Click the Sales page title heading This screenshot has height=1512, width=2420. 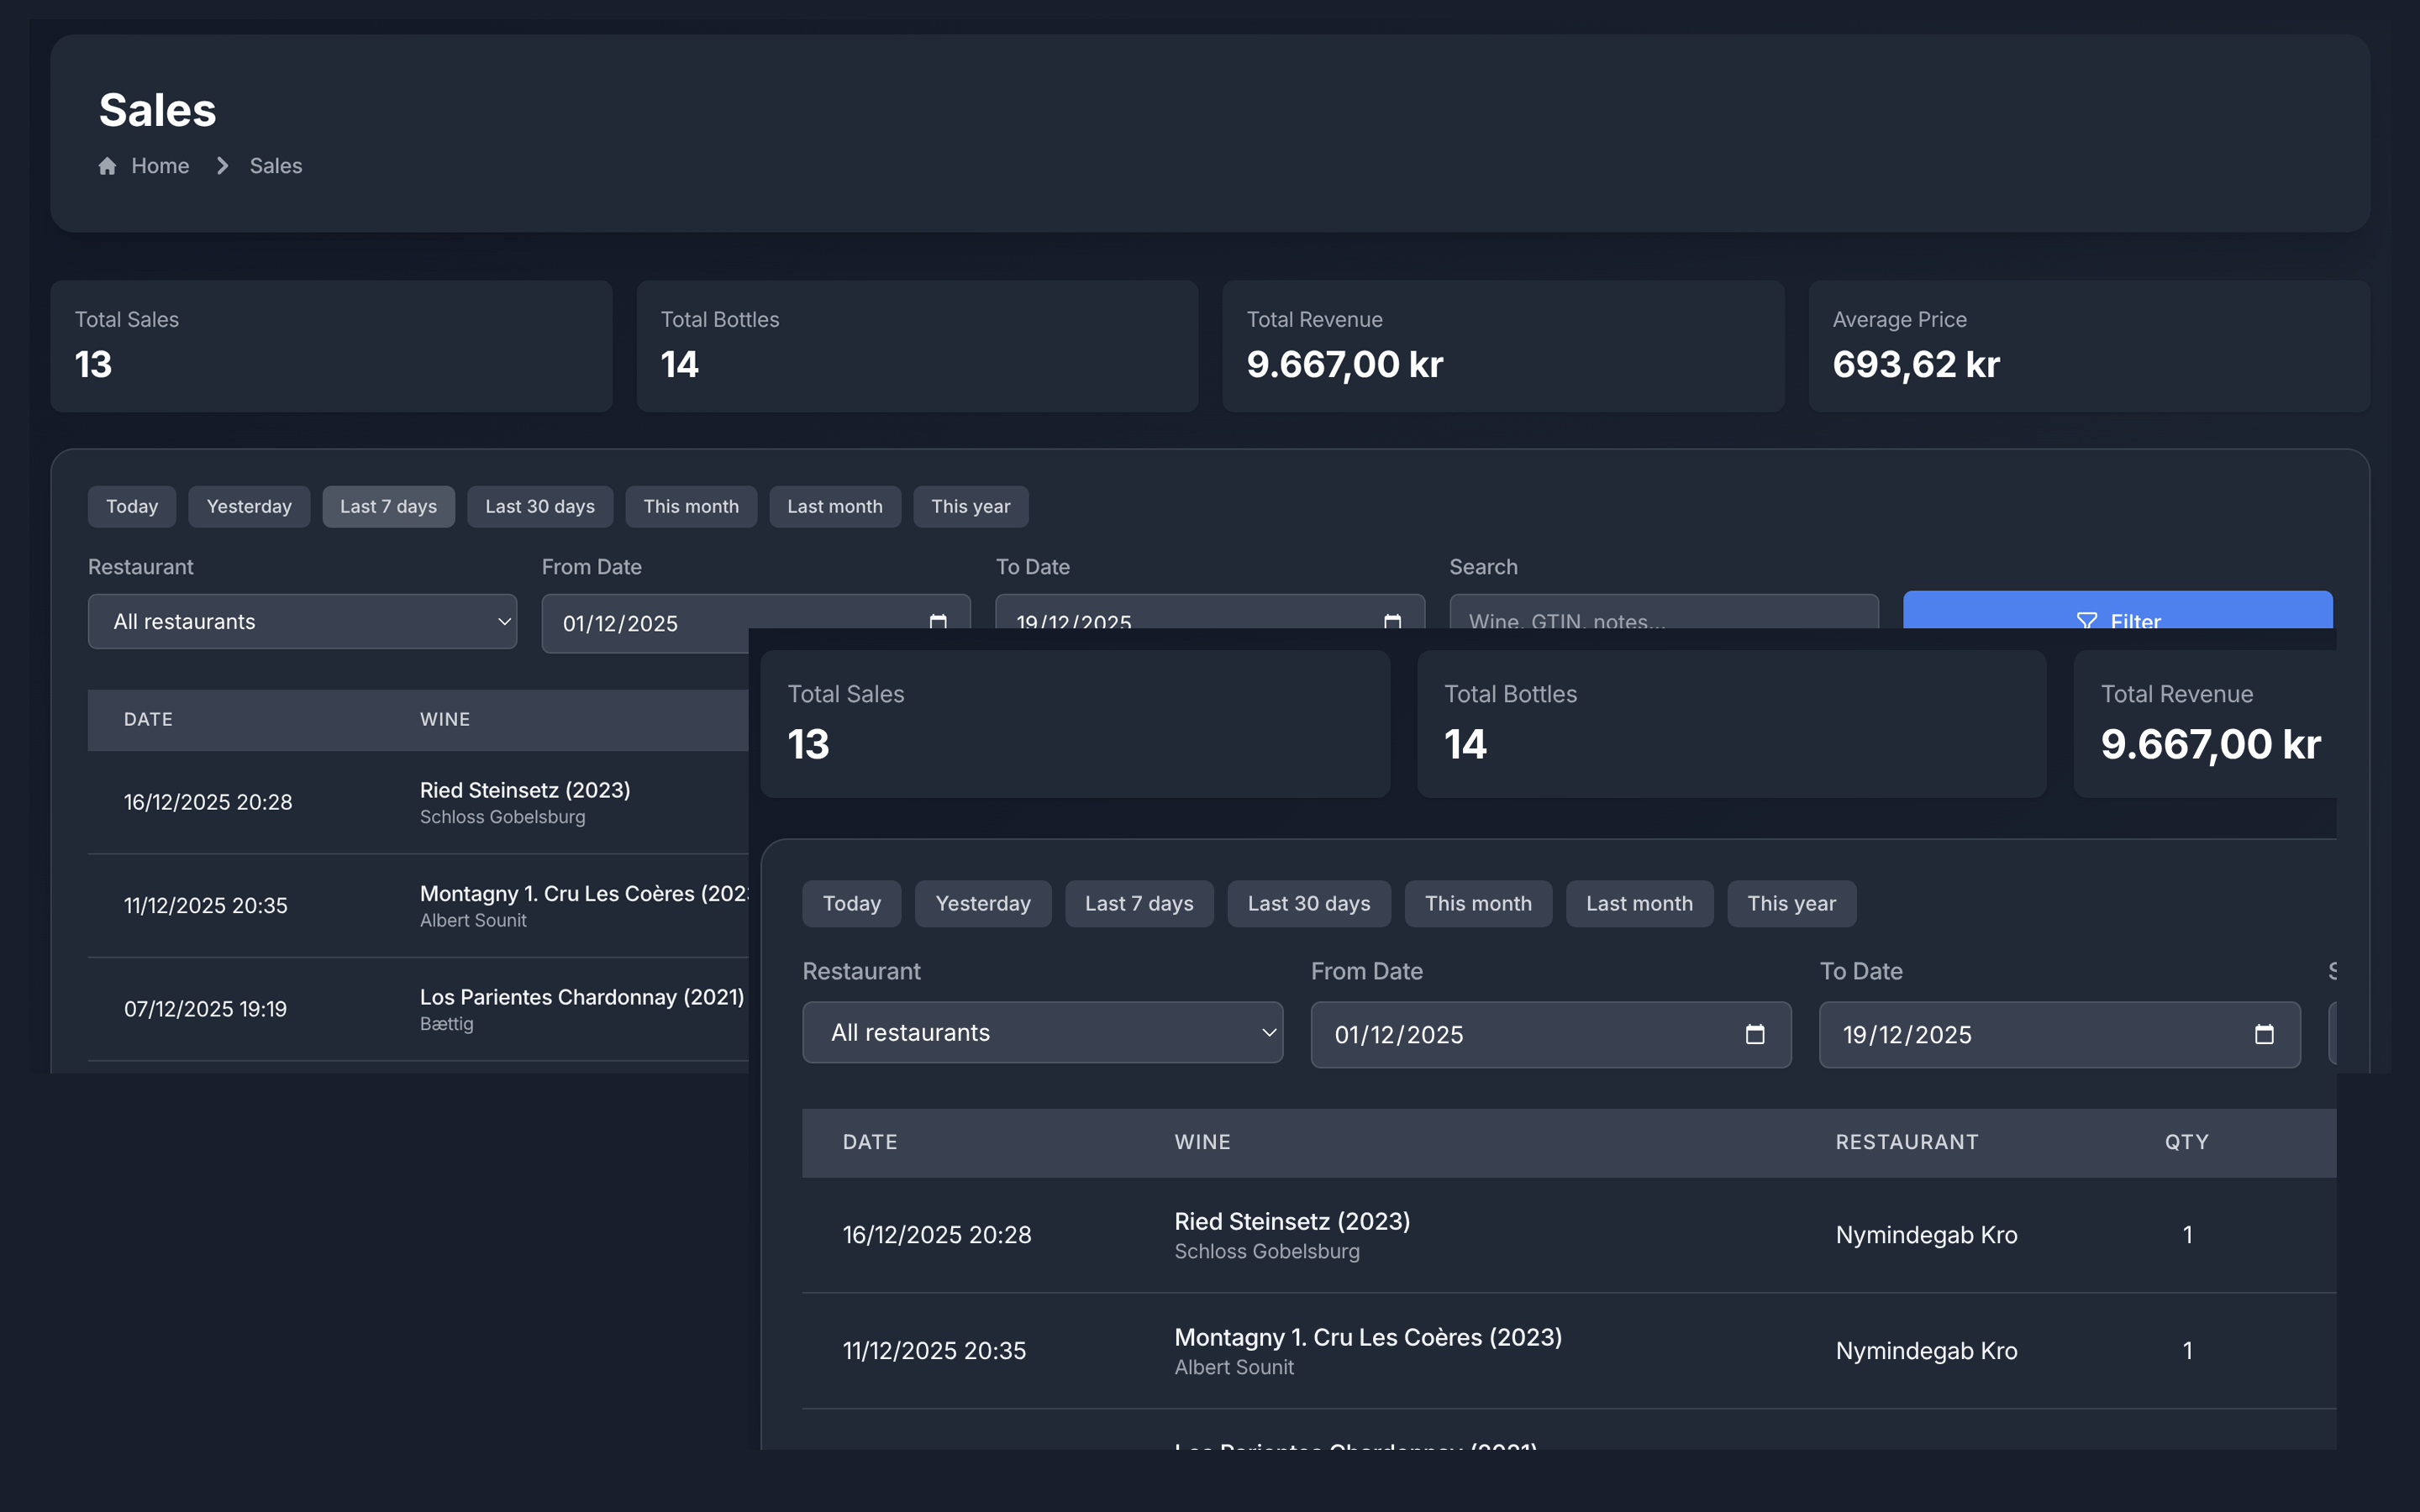(157, 109)
